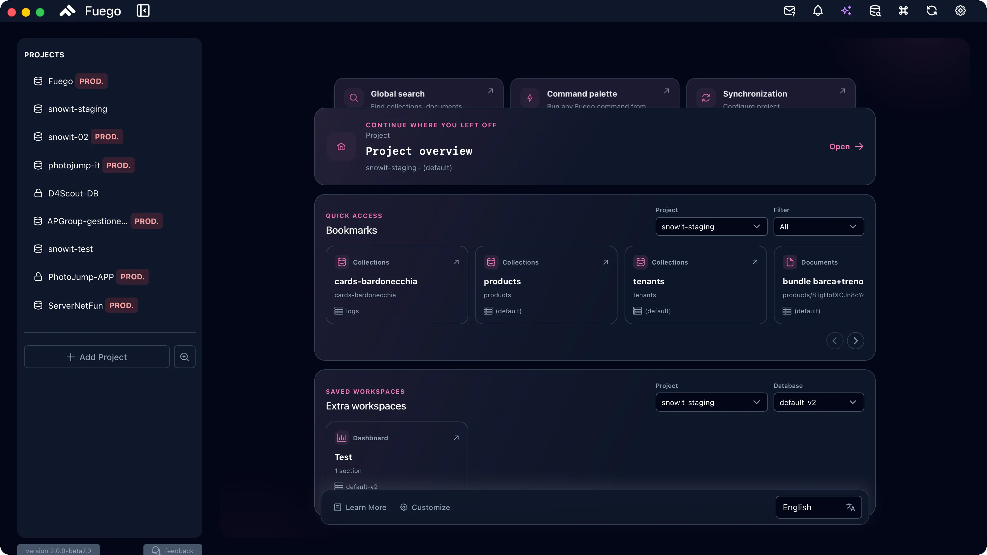Open the mail inbox icon
Viewport: 987px width, 555px height.
click(790, 11)
